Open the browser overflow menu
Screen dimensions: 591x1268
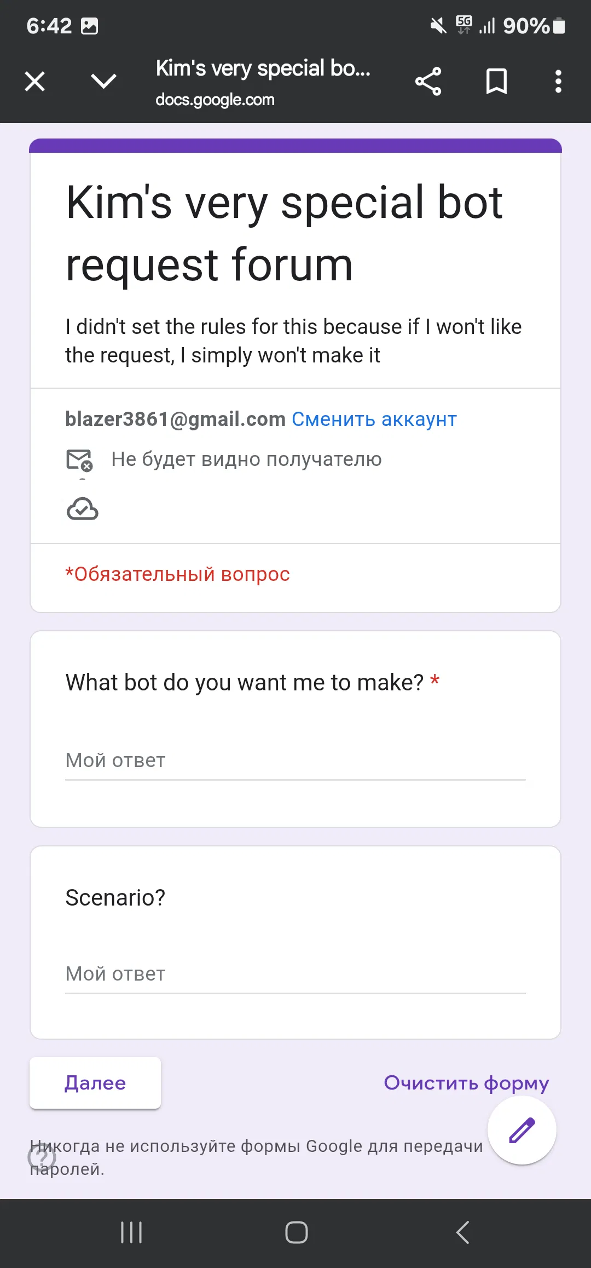pyautogui.click(x=558, y=81)
